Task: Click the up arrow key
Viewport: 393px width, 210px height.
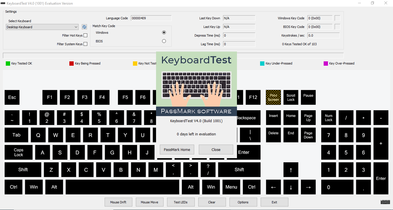Action: (291, 170)
